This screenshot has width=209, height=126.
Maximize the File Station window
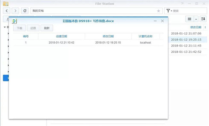coord(197,4)
